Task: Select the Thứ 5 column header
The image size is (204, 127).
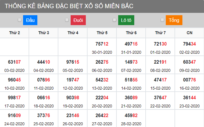Action: (x=102, y=33)
